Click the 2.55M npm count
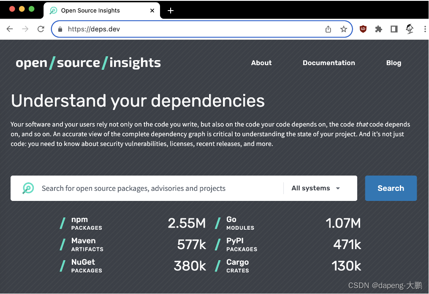This screenshot has width=429, height=294. coord(187,223)
